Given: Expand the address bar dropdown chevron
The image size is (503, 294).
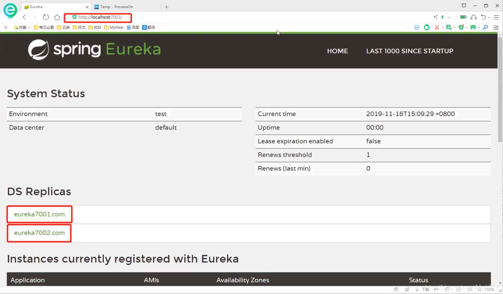Looking at the screenshot, I should pyautogui.click(x=449, y=17).
